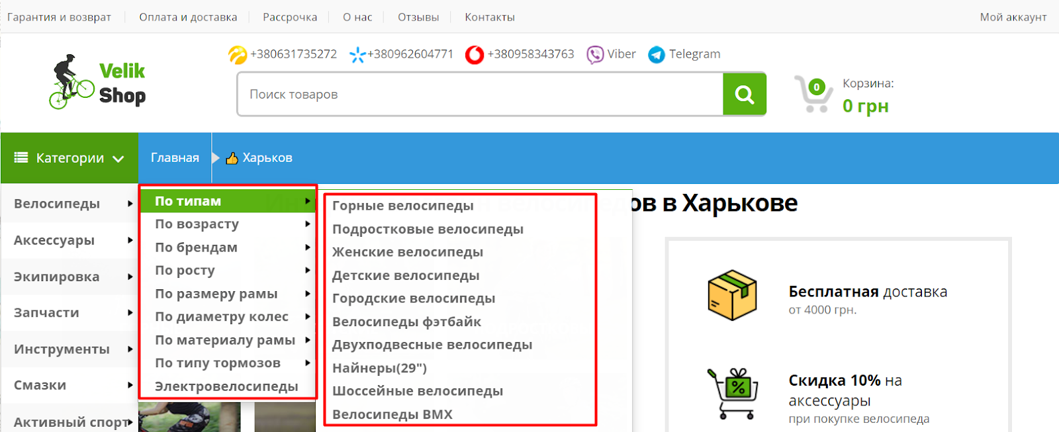
Task: Click phone number +380631735272
Action: [293, 54]
